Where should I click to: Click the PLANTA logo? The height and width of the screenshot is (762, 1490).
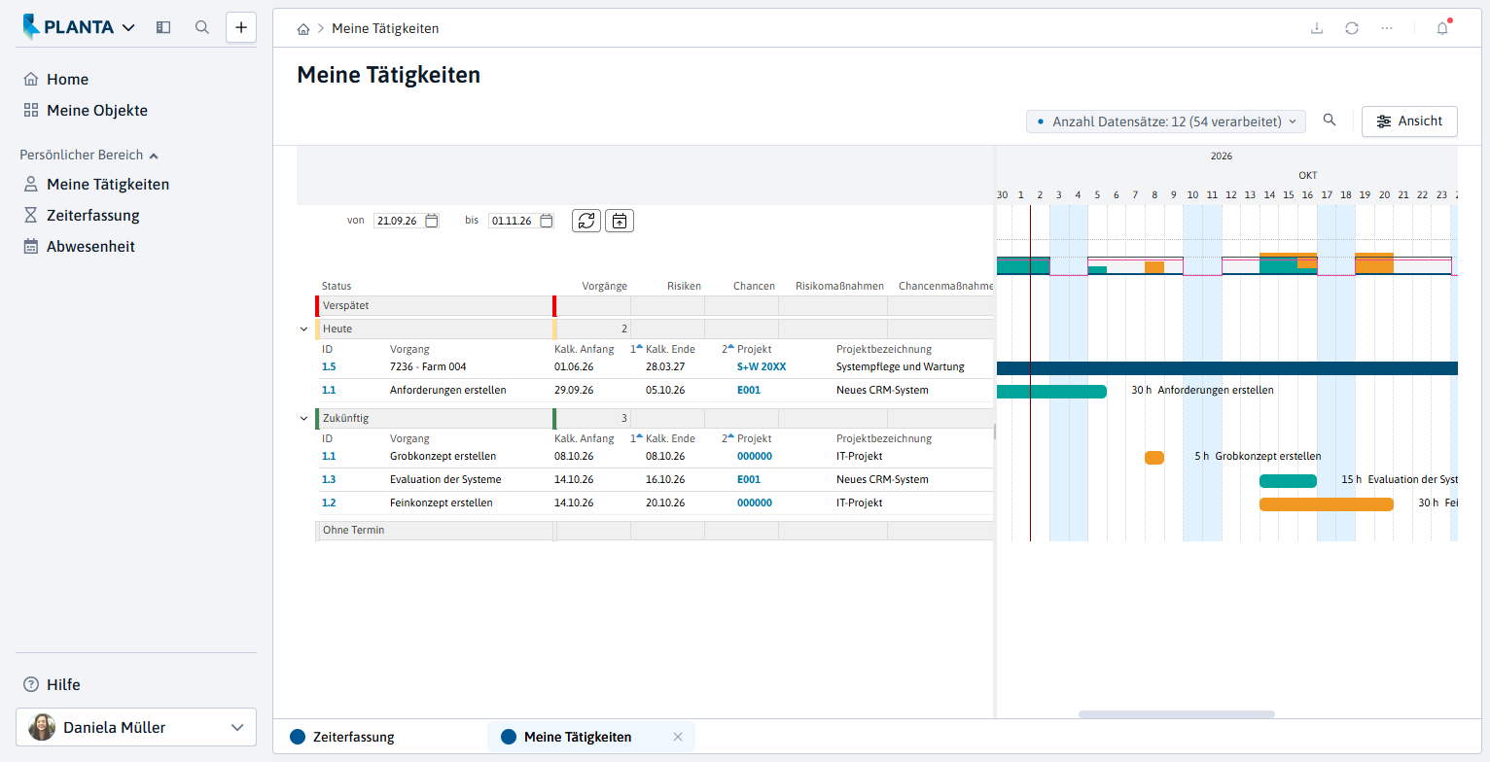pos(67,27)
